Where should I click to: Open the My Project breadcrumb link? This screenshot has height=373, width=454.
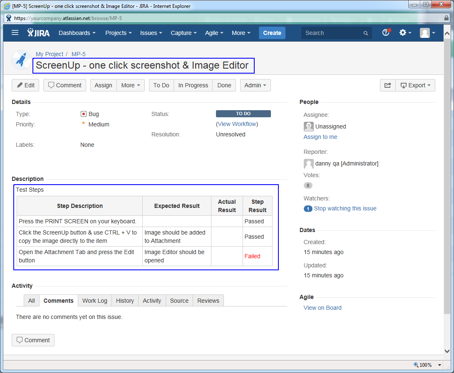[x=50, y=54]
